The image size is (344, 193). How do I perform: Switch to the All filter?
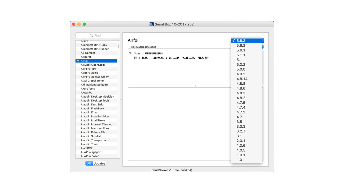(x=89, y=164)
